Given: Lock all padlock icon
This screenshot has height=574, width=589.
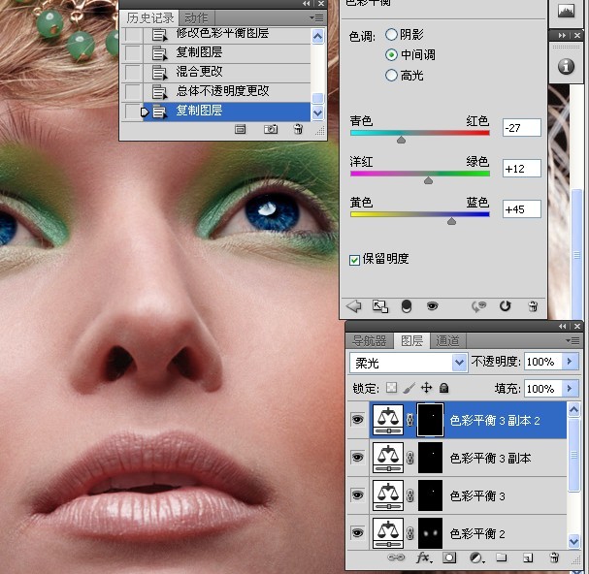Looking at the screenshot, I should coord(444,388).
